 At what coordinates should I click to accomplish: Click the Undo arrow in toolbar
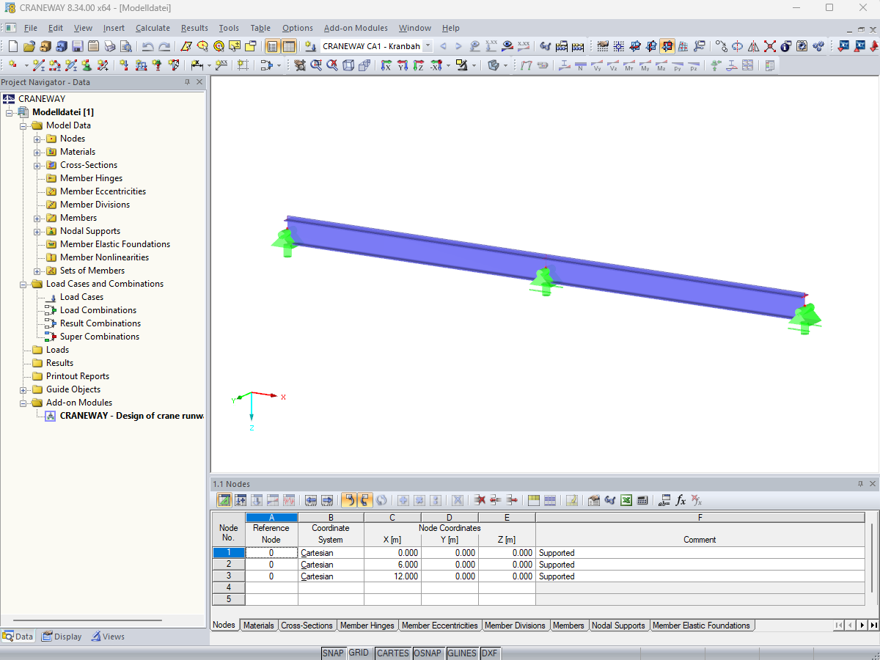click(x=147, y=46)
